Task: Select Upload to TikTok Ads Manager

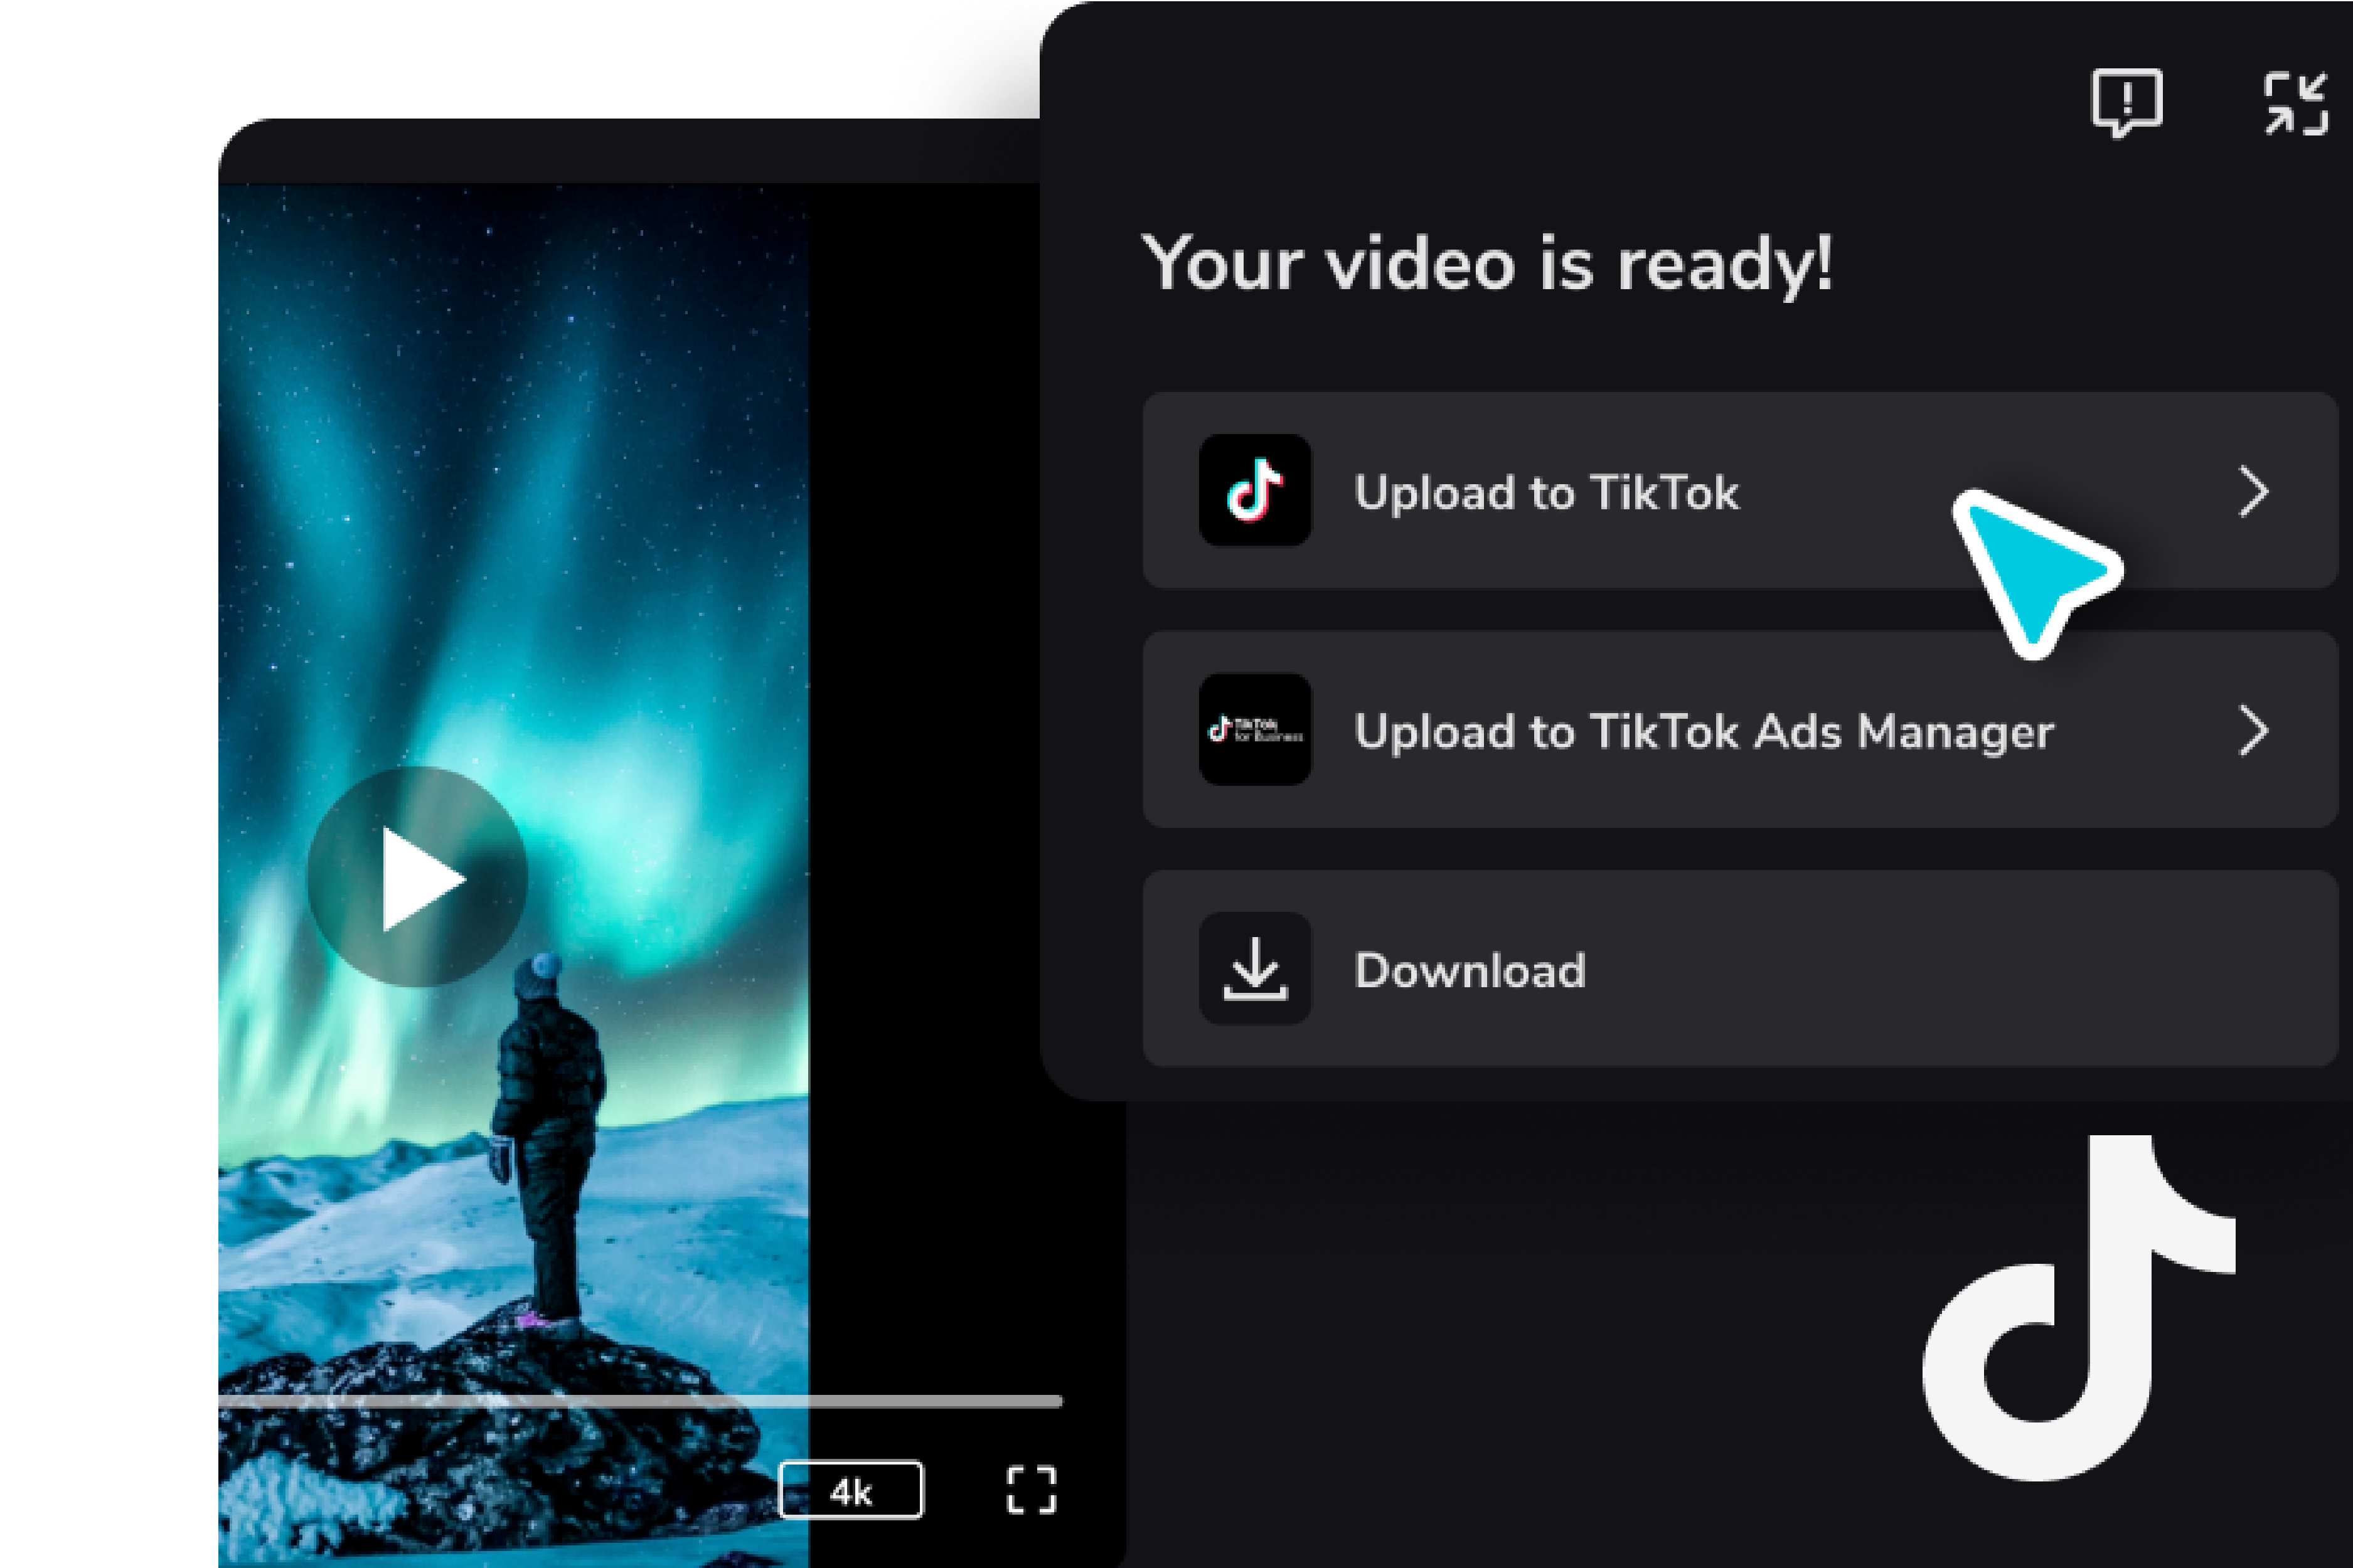Action: pyautogui.click(x=1705, y=732)
